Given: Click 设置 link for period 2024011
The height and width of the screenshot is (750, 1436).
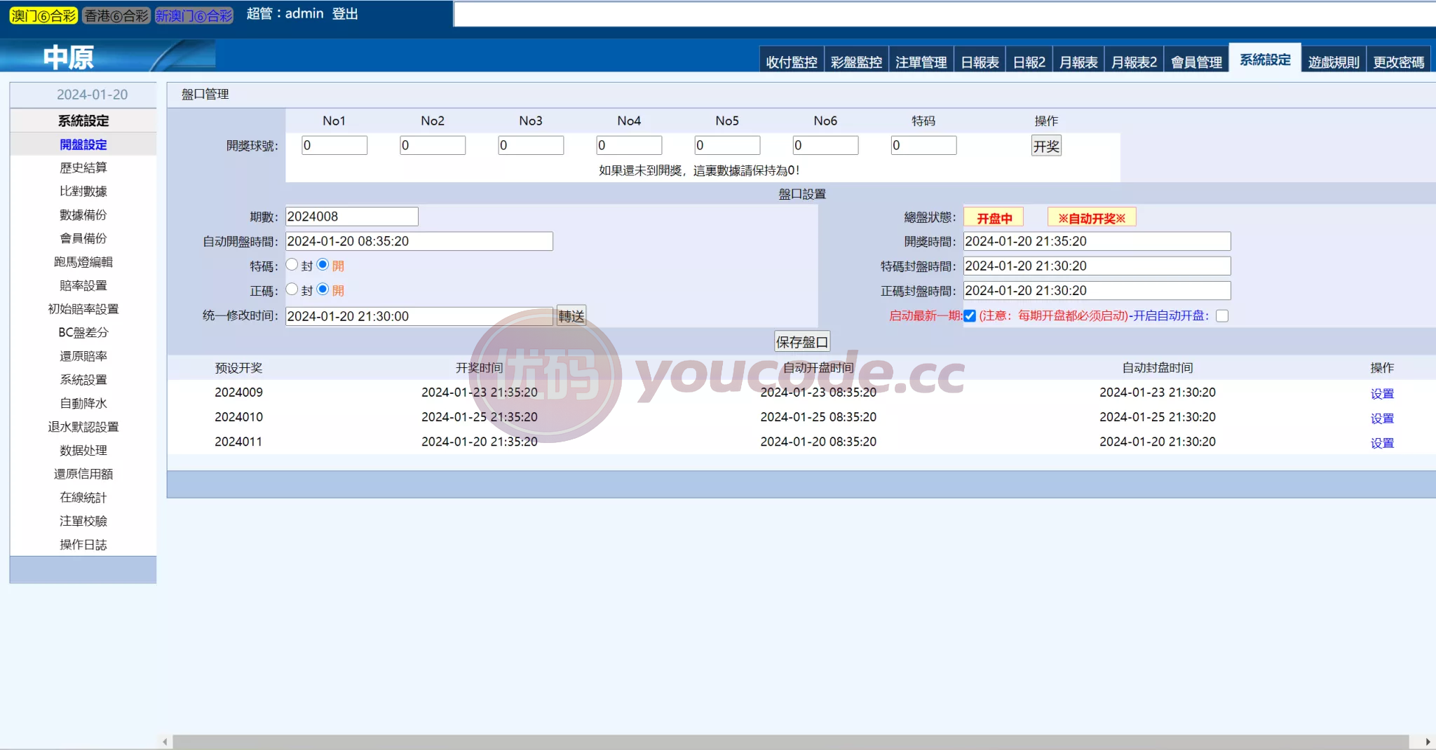Looking at the screenshot, I should pyautogui.click(x=1382, y=442).
